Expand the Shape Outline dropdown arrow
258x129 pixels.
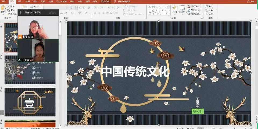pyautogui.click(x=200, y=10)
